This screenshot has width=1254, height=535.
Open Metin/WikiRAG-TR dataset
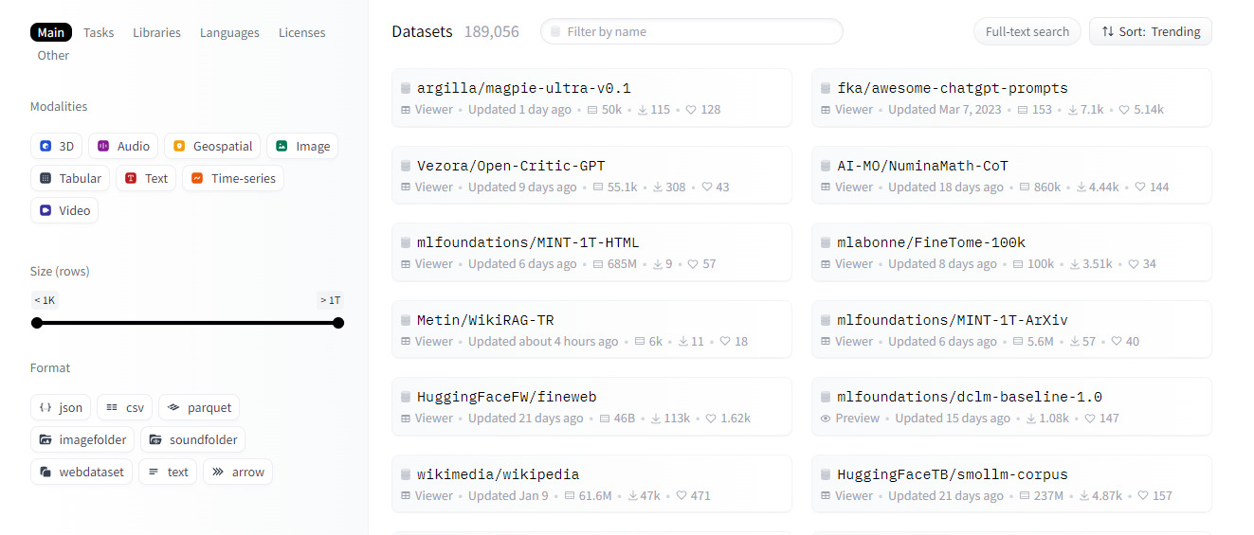[591, 330]
